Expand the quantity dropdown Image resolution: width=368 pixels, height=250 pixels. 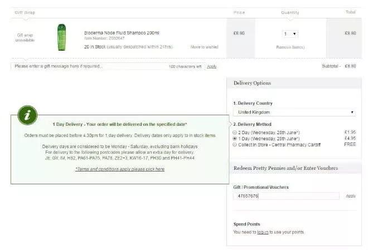pyautogui.click(x=290, y=34)
